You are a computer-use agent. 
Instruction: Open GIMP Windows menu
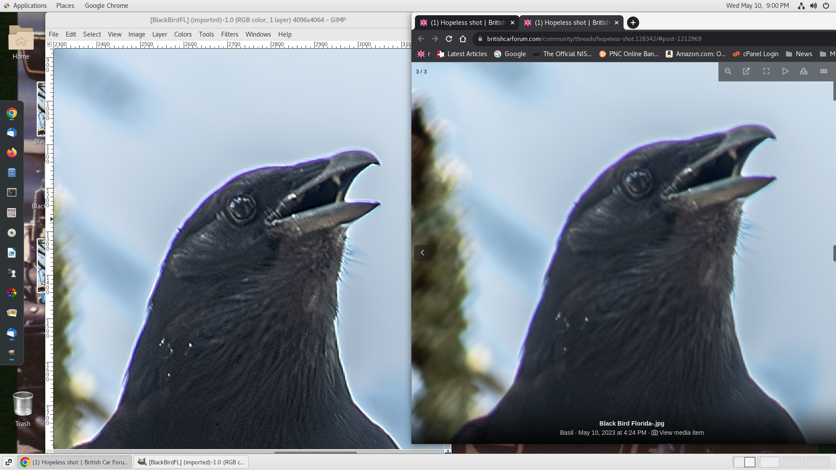[258, 34]
